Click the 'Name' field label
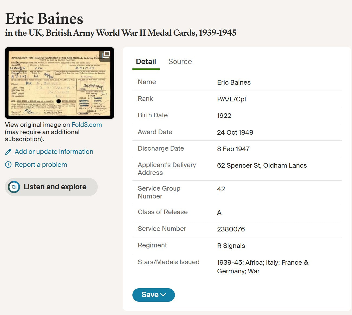352x315 pixels. (147, 82)
